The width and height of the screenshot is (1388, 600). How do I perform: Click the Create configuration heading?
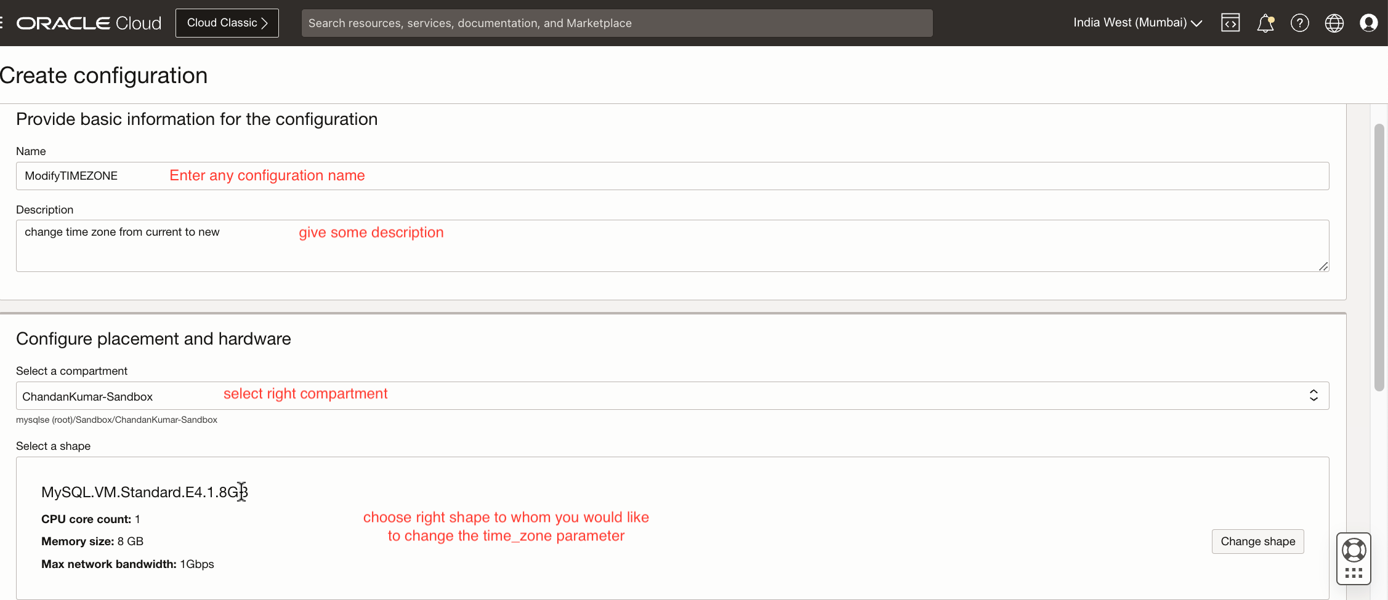point(103,76)
